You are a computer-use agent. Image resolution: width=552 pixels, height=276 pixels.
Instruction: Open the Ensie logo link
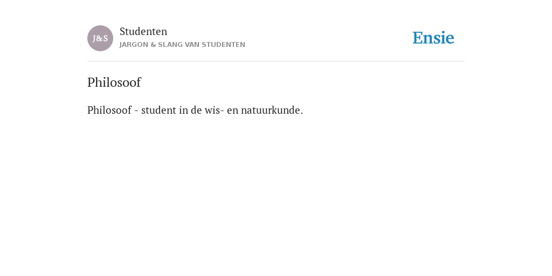pos(433,38)
